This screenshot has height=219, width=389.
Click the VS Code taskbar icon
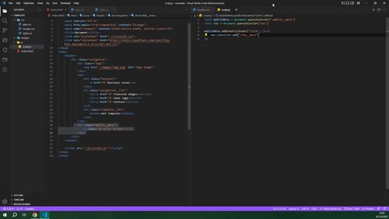pos(44,215)
